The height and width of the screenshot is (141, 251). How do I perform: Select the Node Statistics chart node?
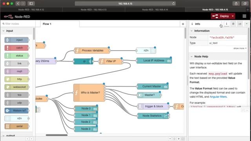coord(153,116)
